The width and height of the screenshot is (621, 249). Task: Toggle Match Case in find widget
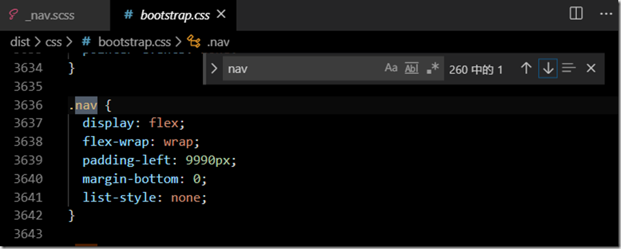391,68
